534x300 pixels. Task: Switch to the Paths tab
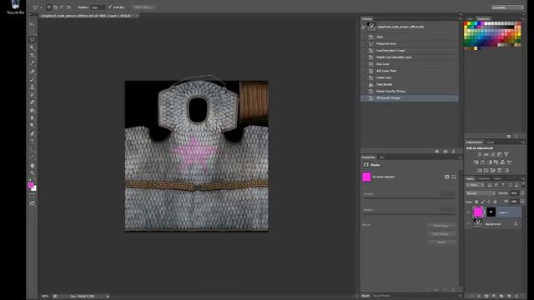point(497,178)
